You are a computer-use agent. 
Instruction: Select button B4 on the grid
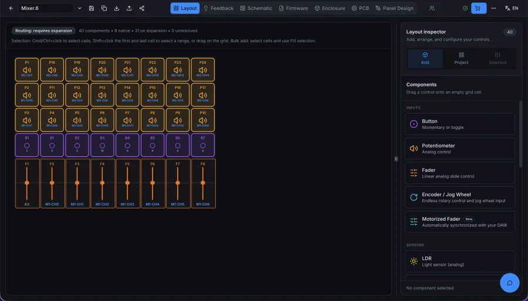[x=127, y=145]
